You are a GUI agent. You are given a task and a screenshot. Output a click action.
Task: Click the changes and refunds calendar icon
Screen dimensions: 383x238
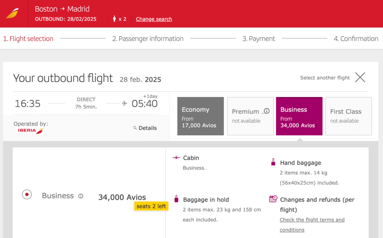click(274, 200)
